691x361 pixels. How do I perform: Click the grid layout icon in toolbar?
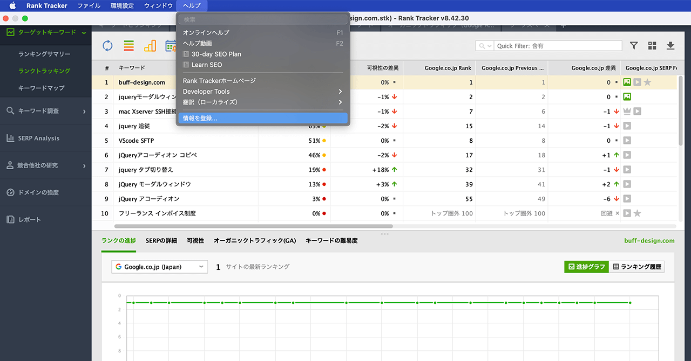pos(652,46)
